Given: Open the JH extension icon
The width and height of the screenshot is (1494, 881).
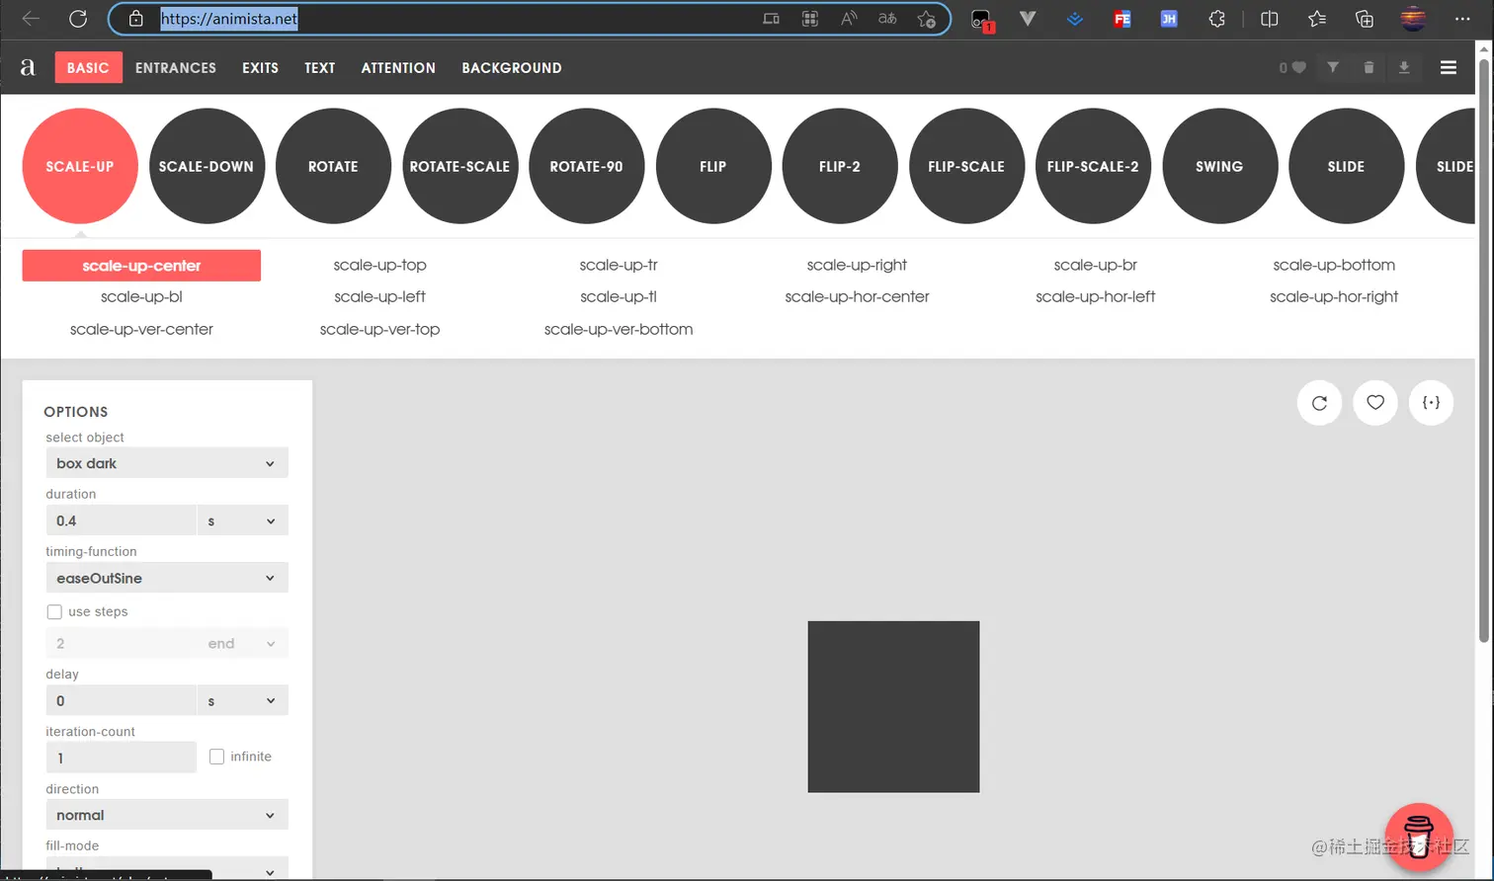Looking at the screenshot, I should pyautogui.click(x=1169, y=19).
